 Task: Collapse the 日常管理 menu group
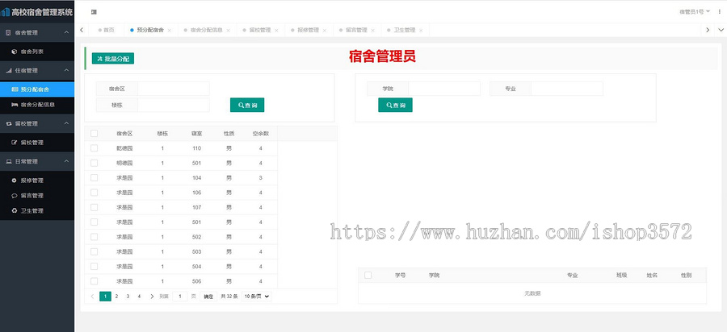[66, 161]
